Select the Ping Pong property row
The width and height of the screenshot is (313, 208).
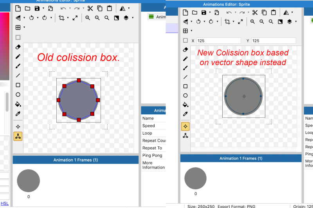[x=153, y=155]
